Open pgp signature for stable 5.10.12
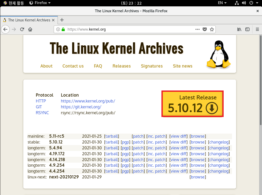The image size is (262, 195). 125,142
